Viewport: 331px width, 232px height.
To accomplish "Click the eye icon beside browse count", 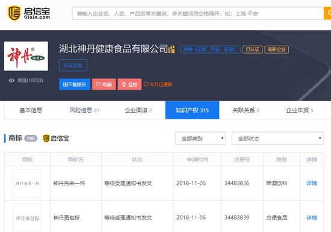I will (x=11, y=80).
